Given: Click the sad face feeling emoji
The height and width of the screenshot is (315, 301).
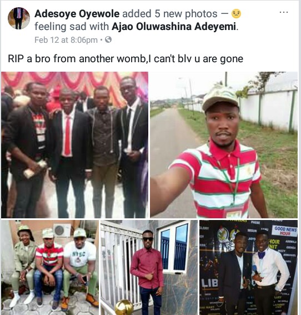Looking at the screenshot, I should (236, 14).
